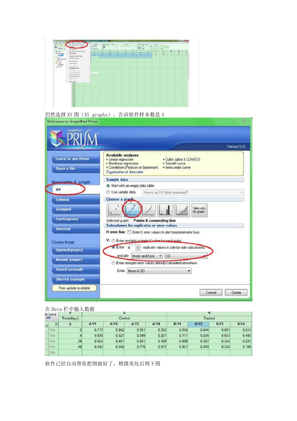297x421 pixels.
Task: Clone from Shared example
Action: click(x=76, y=279)
